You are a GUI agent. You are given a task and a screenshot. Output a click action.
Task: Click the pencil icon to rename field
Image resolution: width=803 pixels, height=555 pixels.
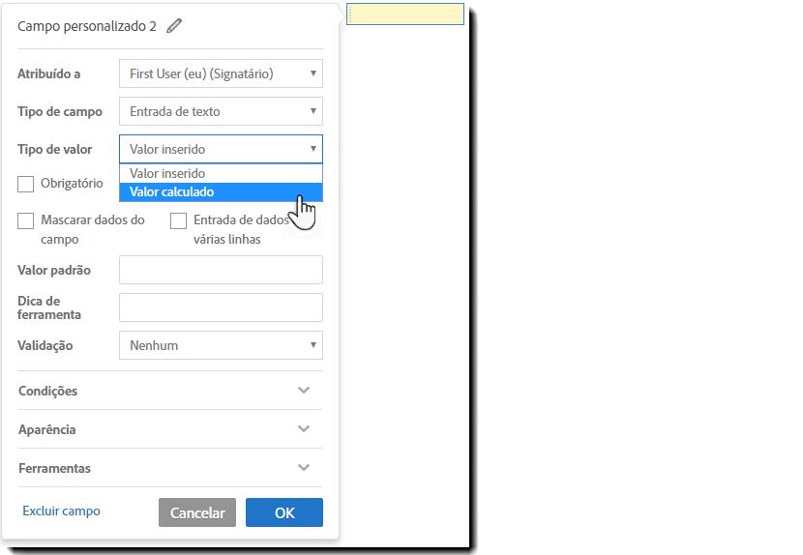coord(174,26)
